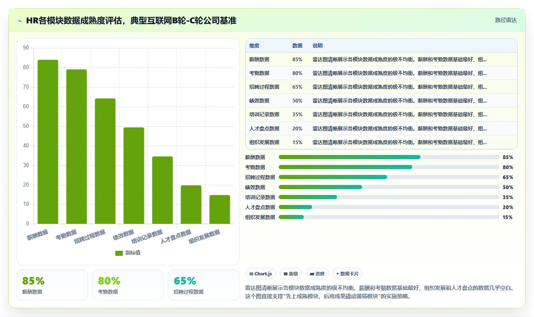The height and width of the screenshot is (317, 534).
Task: Click the 组织发展数据 15% progress bar
Action: (x=389, y=217)
